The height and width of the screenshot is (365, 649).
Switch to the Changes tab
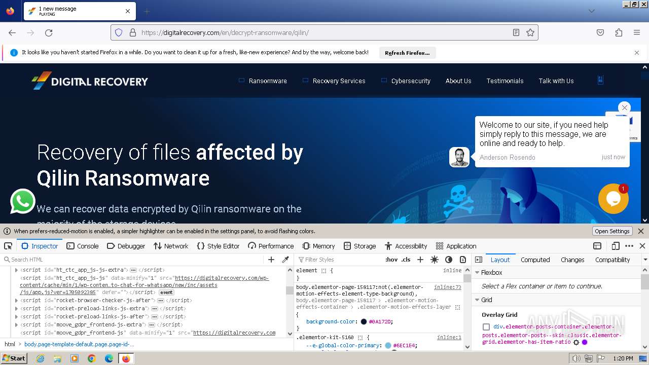[572, 260]
